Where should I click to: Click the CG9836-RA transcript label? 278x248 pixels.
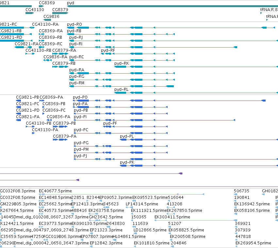[x=56, y=57]
